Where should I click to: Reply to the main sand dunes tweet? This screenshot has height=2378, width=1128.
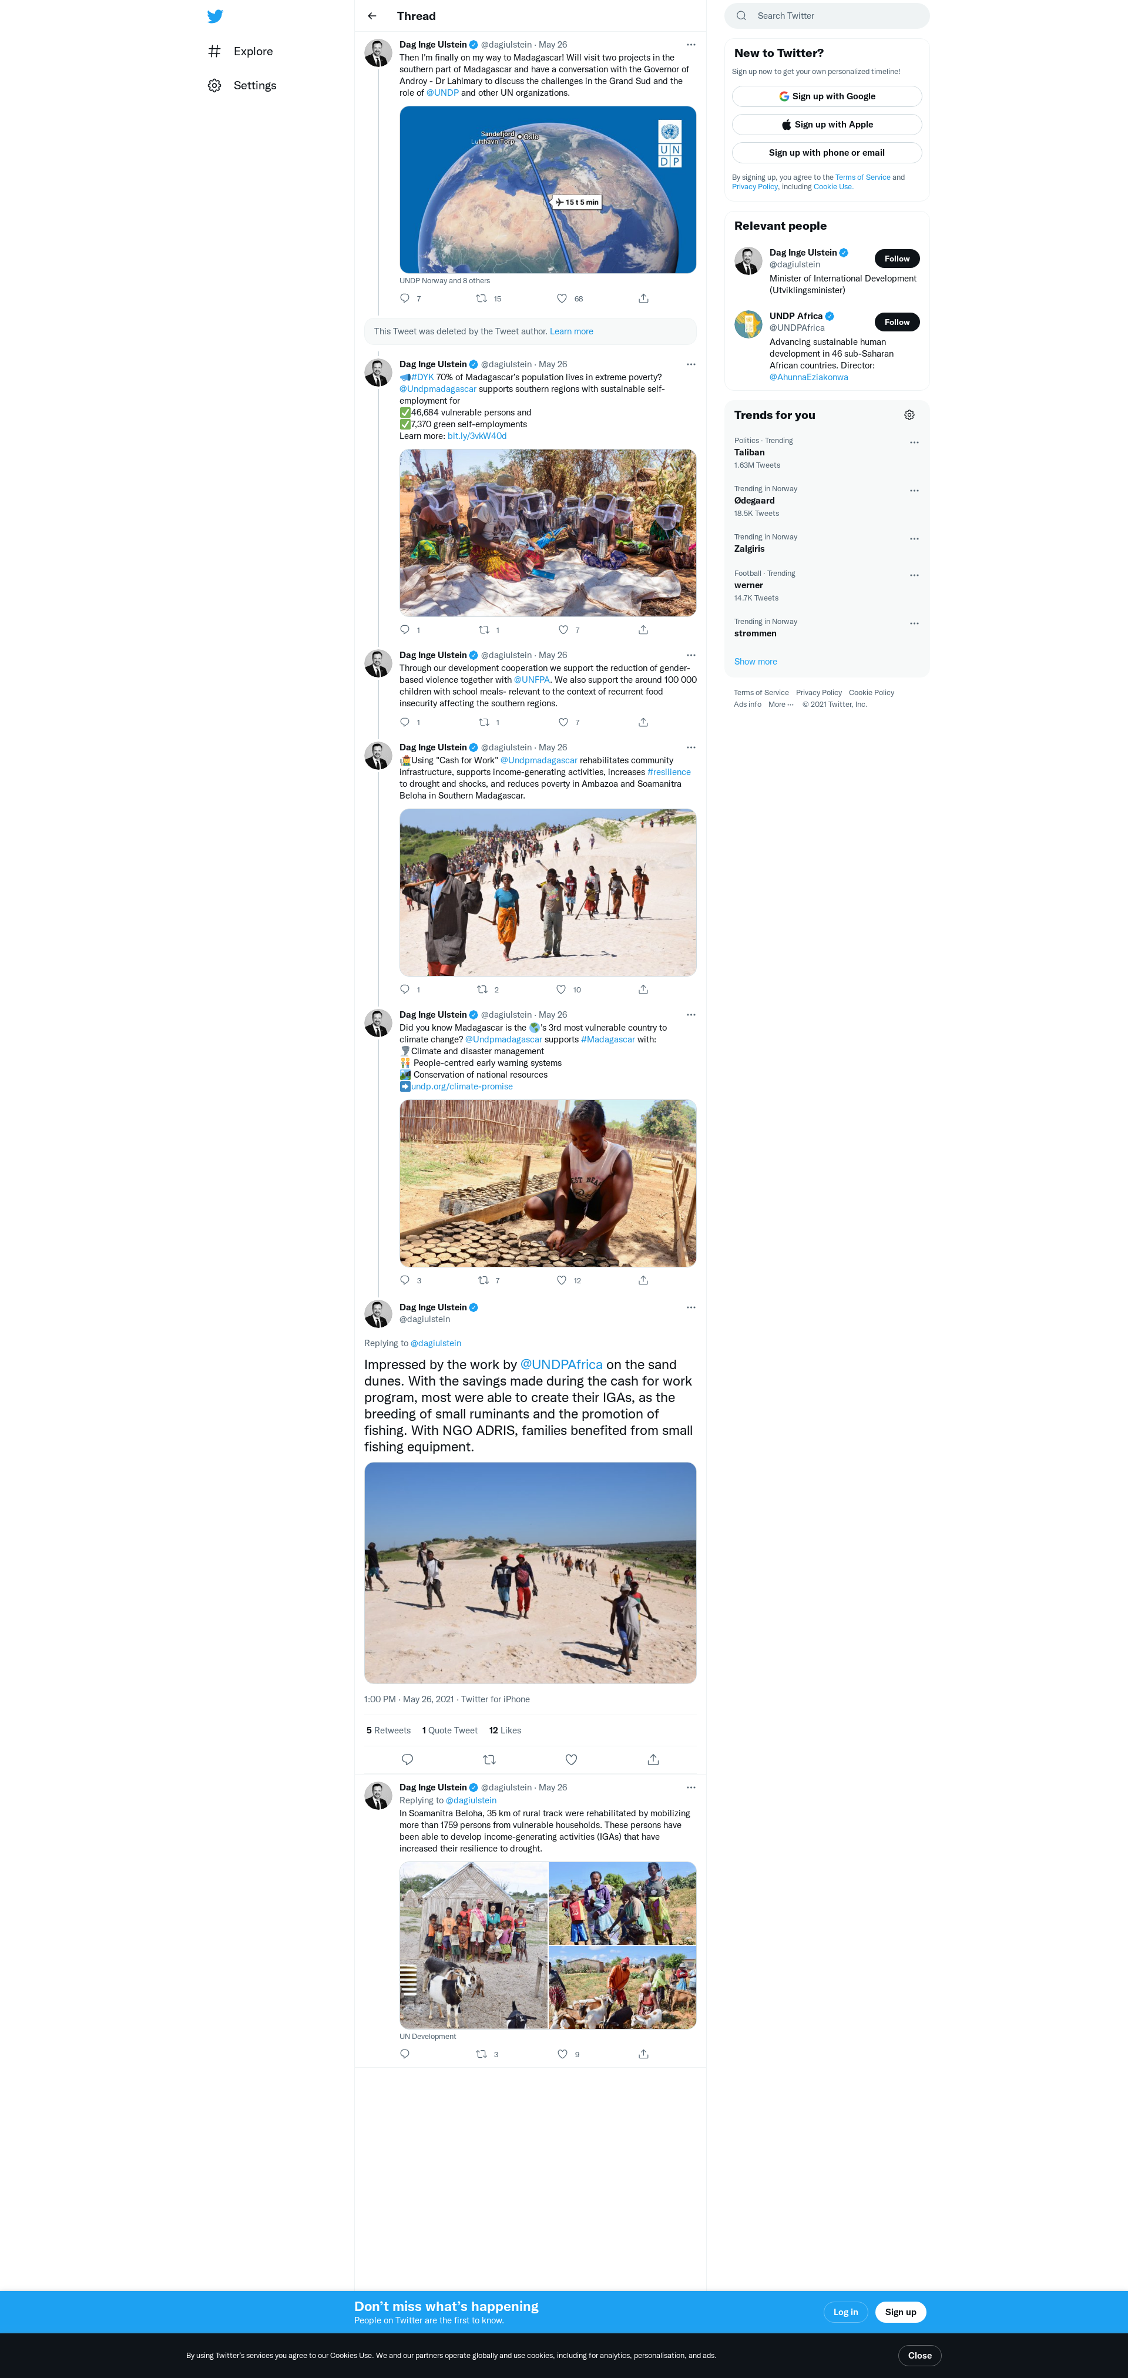[407, 1759]
